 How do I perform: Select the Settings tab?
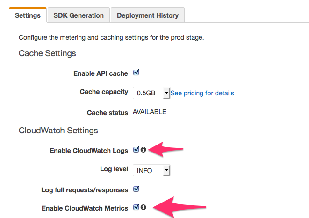click(28, 15)
